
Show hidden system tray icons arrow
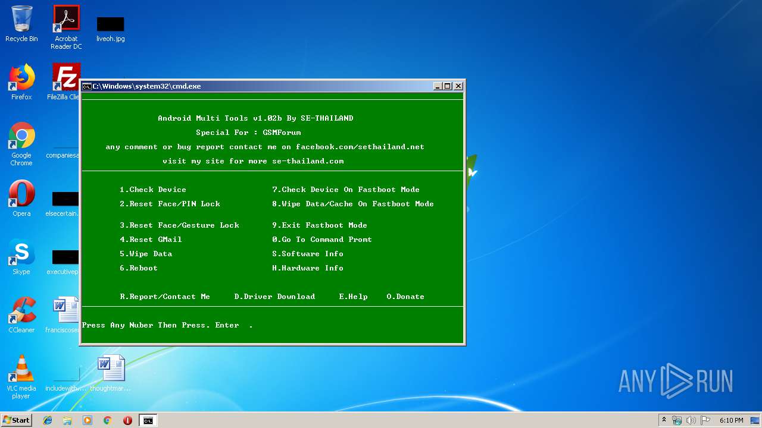664,420
